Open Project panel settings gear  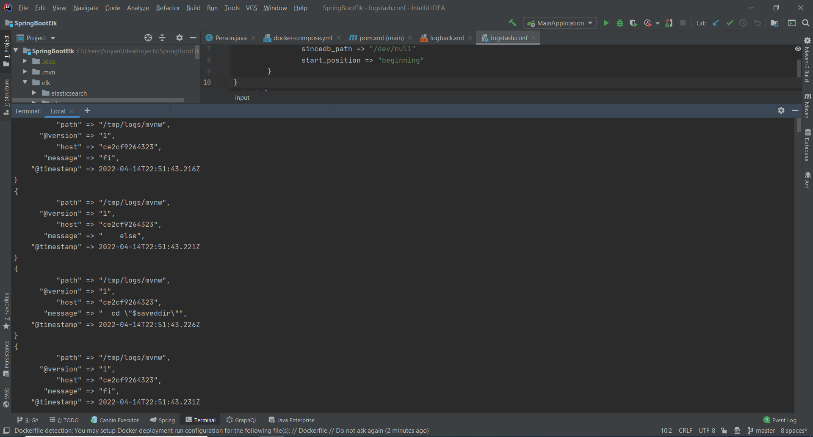180,38
